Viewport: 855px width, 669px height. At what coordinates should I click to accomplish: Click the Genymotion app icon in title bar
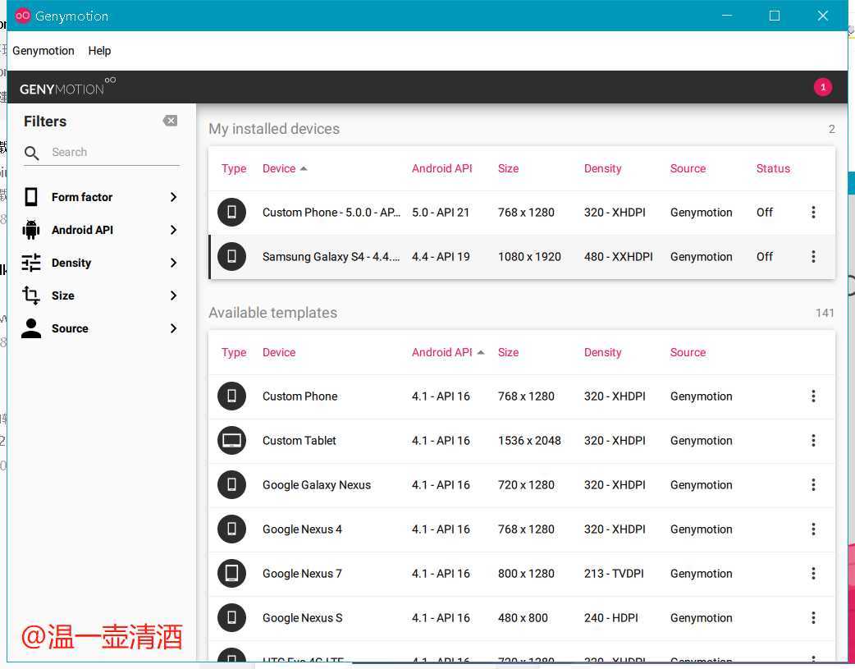[22, 16]
